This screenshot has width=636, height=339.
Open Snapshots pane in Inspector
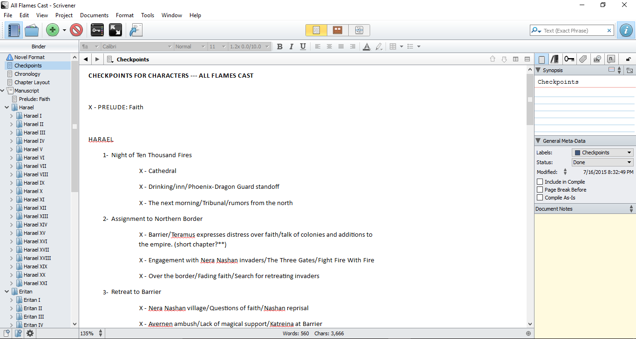[x=597, y=59]
